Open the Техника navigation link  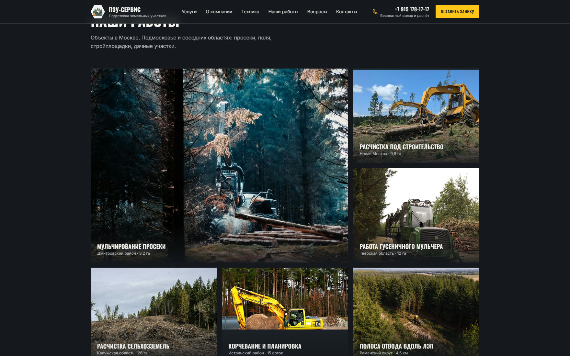[x=250, y=12]
